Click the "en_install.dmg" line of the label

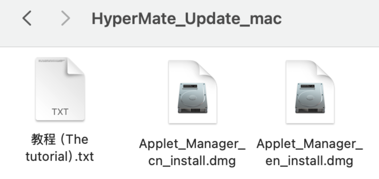(310, 161)
